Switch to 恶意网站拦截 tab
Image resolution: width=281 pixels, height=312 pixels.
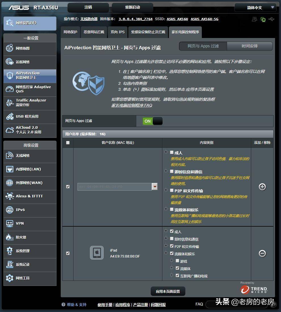(94, 32)
